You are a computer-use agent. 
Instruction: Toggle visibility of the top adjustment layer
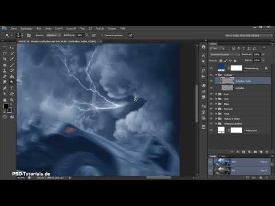click(x=211, y=68)
